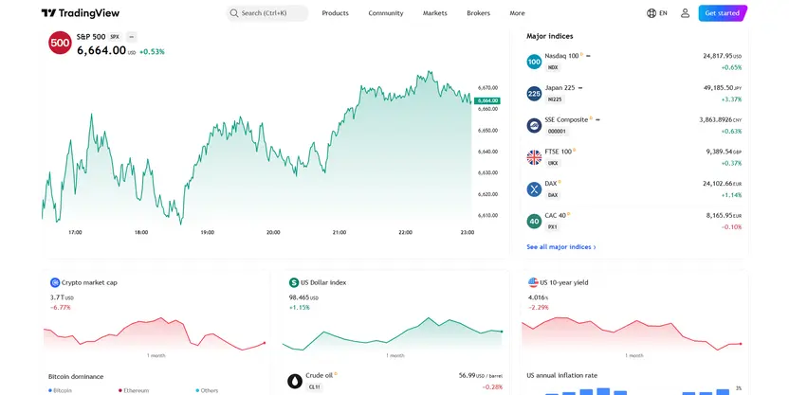Click the Search (Ctrl+K) field
This screenshot has height=395, width=789.
(266, 13)
